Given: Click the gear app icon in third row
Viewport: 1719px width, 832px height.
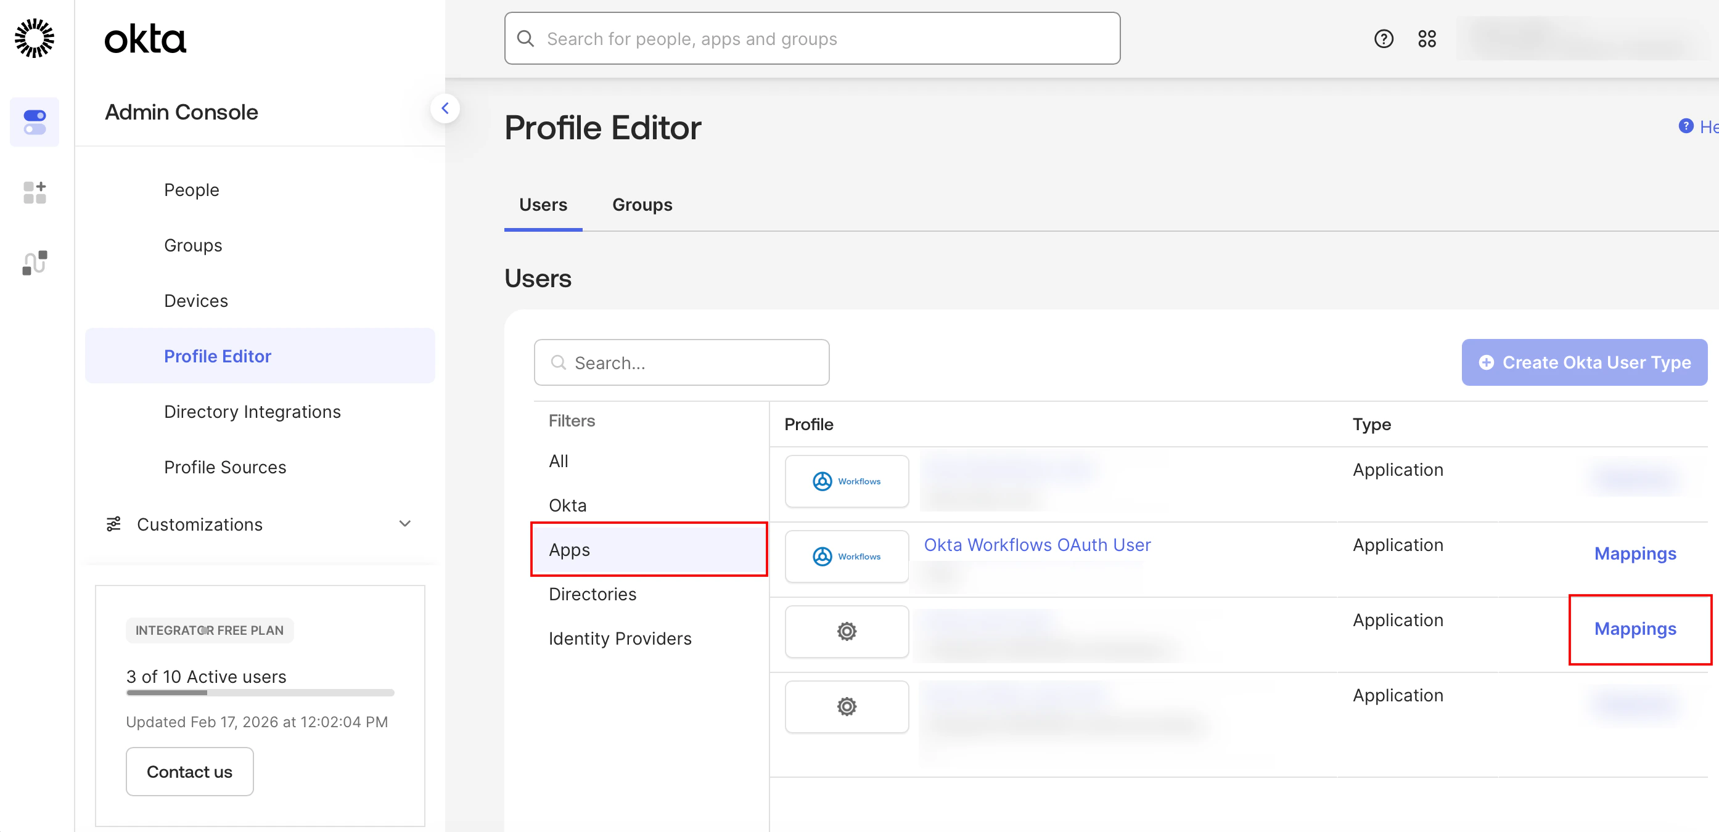Looking at the screenshot, I should pos(846,631).
